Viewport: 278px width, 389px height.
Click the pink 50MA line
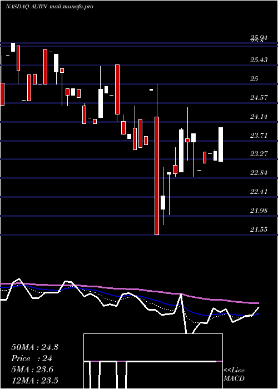(x=129, y=290)
